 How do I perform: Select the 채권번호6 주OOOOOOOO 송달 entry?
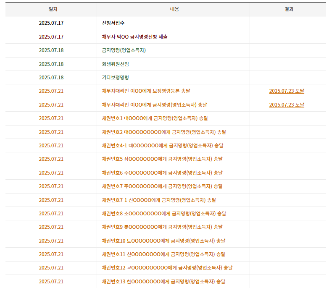(x=162, y=173)
